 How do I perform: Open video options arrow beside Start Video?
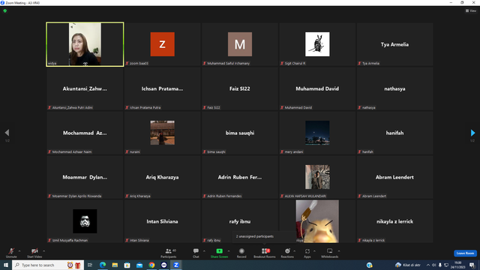(x=44, y=251)
